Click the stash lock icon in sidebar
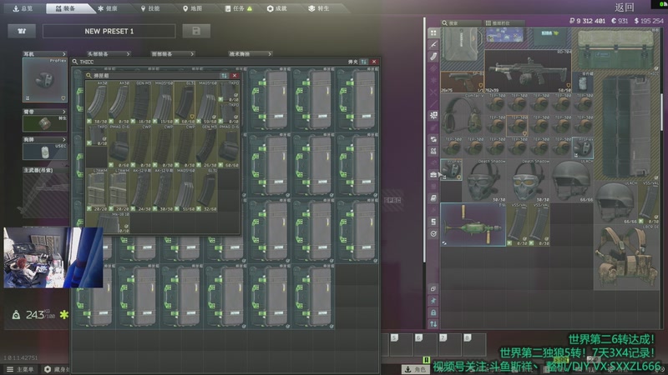The image size is (668, 375). tap(433, 312)
